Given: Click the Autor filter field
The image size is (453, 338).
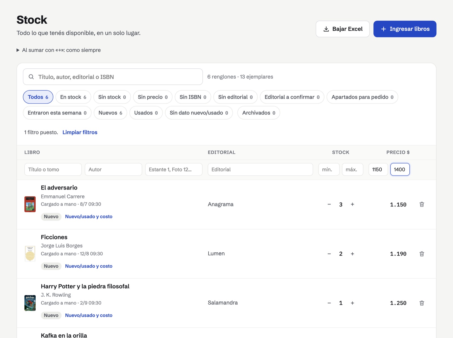Looking at the screenshot, I should tap(114, 170).
